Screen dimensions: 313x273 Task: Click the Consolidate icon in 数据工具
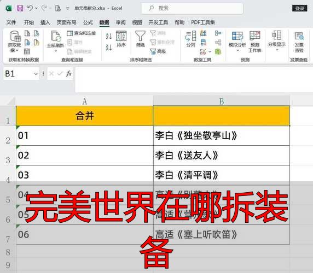[x=218, y=33]
